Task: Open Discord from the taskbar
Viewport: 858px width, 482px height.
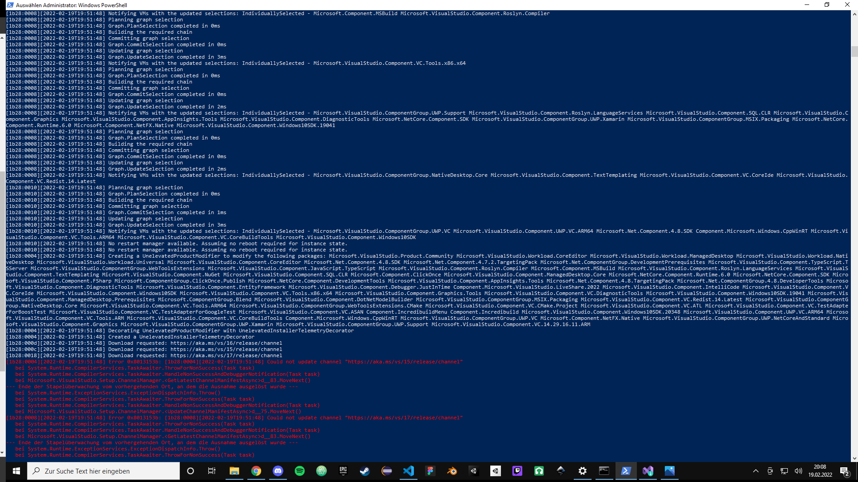Action: (278, 471)
